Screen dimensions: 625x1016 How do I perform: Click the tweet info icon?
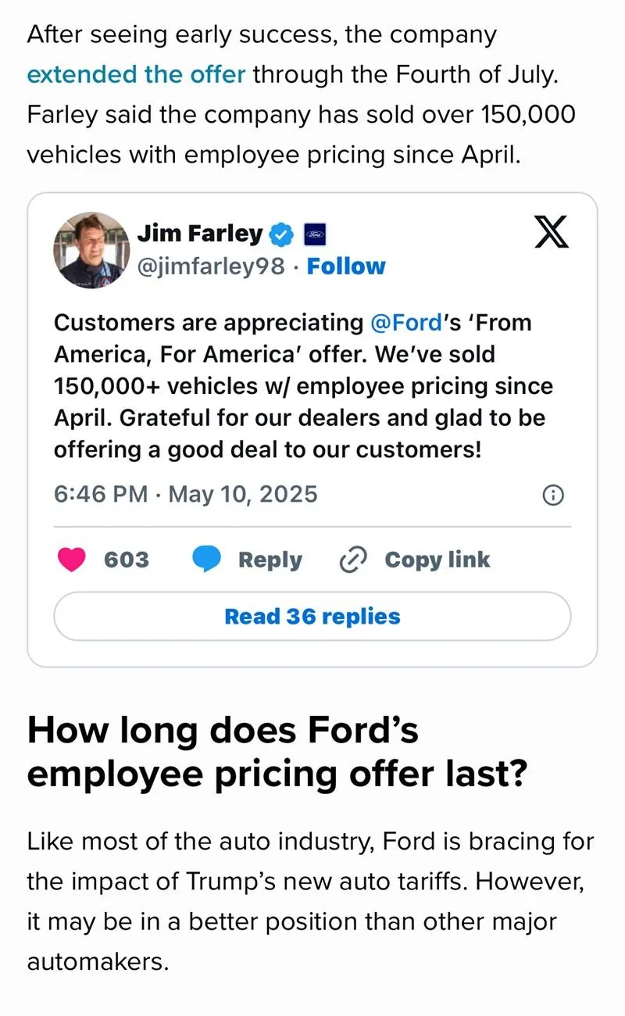[x=553, y=495]
